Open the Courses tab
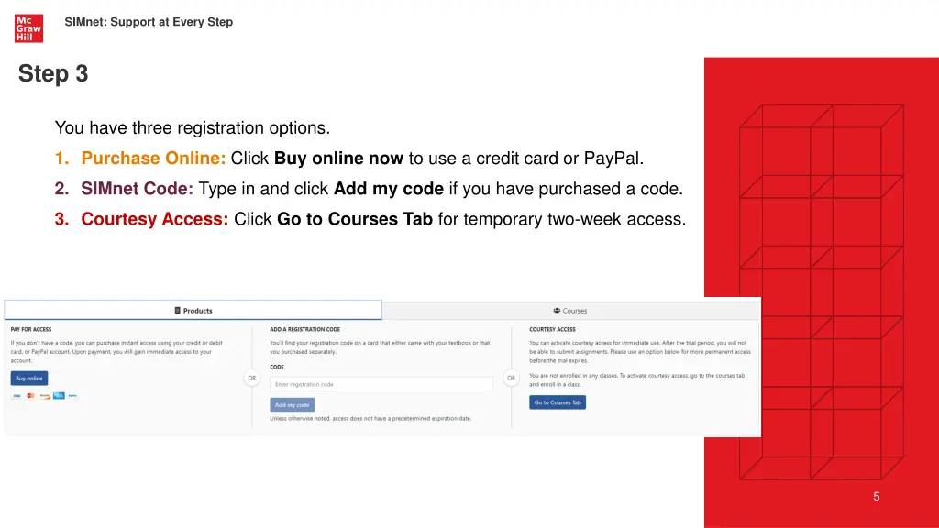Image resolution: width=939 pixels, height=528 pixels. pyautogui.click(x=570, y=311)
